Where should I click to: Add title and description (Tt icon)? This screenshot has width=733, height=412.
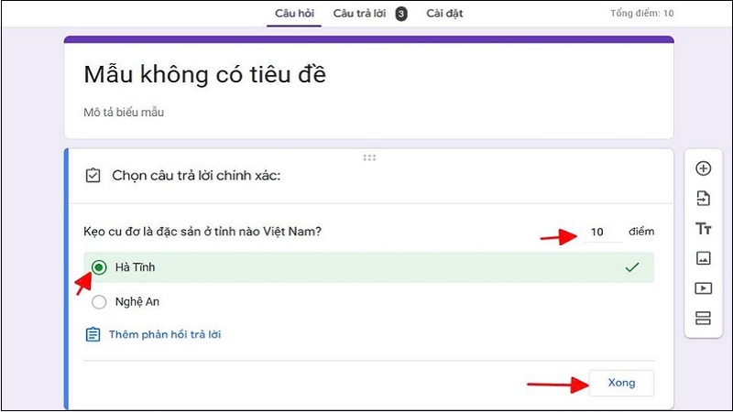pyautogui.click(x=703, y=228)
